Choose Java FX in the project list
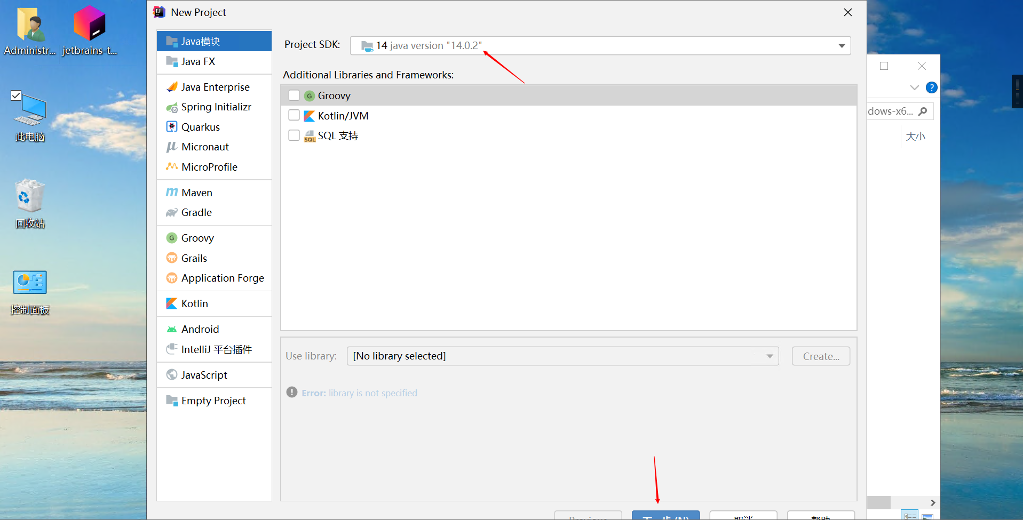1023x520 pixels. (x=214, y=61)
